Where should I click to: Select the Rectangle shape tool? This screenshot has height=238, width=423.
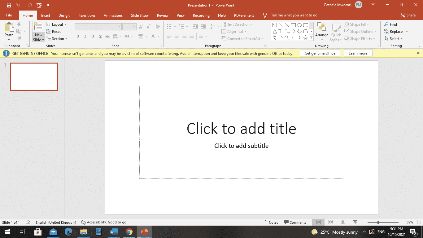click(293, 24)
